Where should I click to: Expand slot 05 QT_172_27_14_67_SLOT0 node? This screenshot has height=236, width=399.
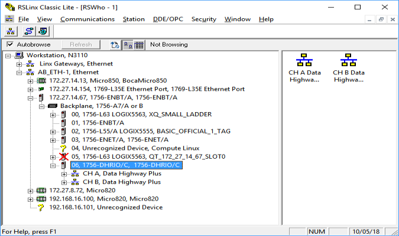[53, 158]
